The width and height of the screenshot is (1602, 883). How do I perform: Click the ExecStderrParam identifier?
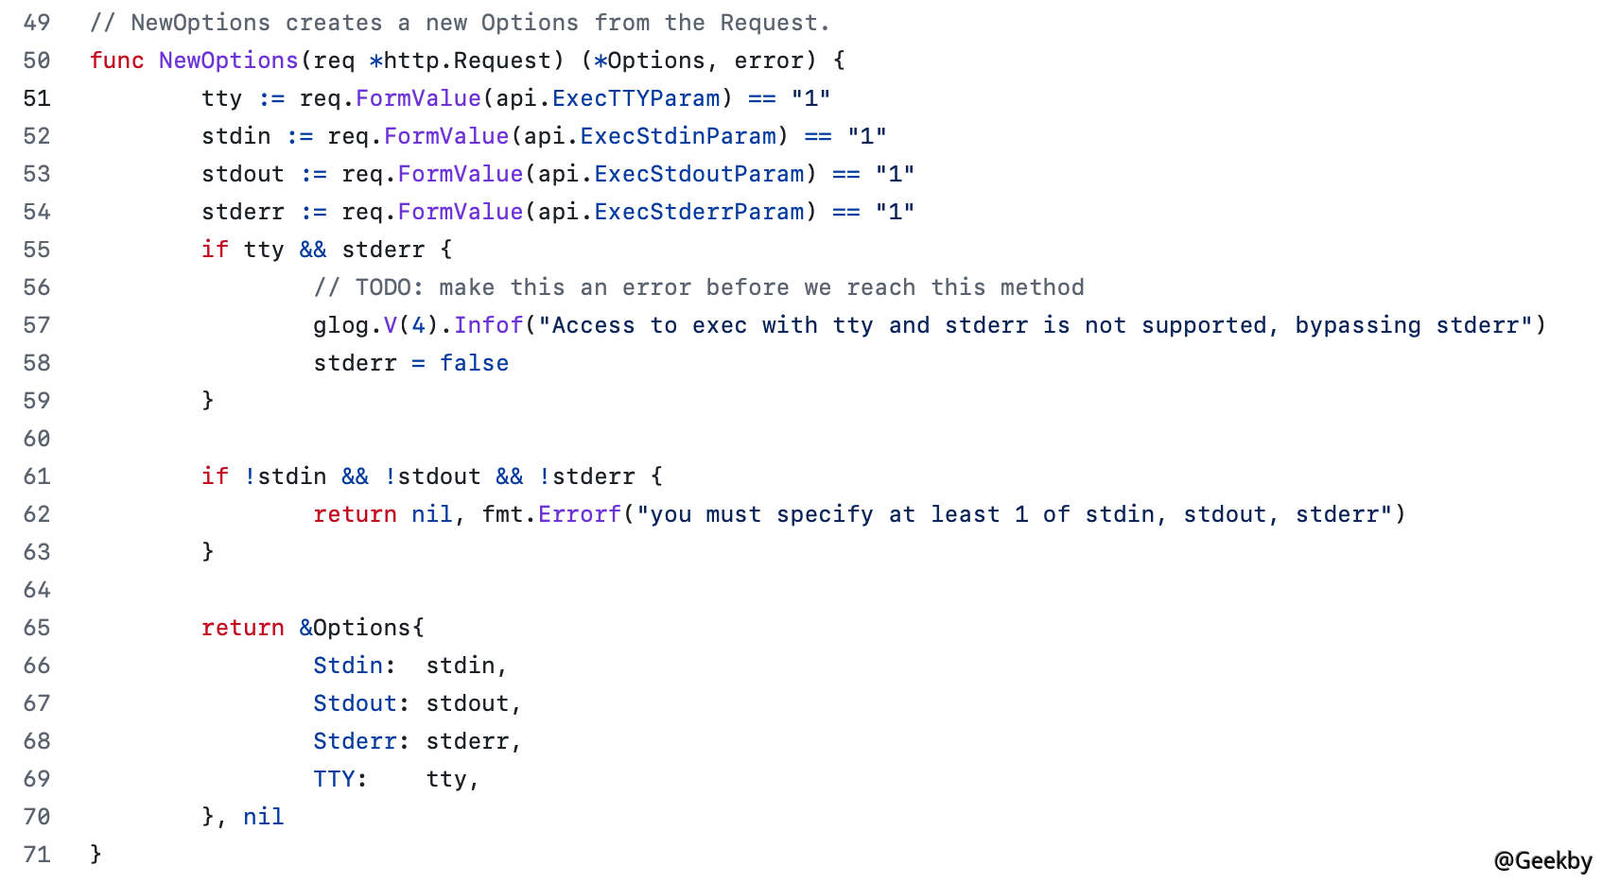pyautogui.click(x=699, y=212)
